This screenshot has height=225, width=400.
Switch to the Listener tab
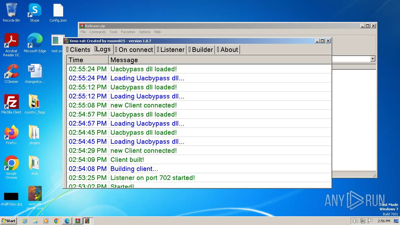[x=171, y=49]
